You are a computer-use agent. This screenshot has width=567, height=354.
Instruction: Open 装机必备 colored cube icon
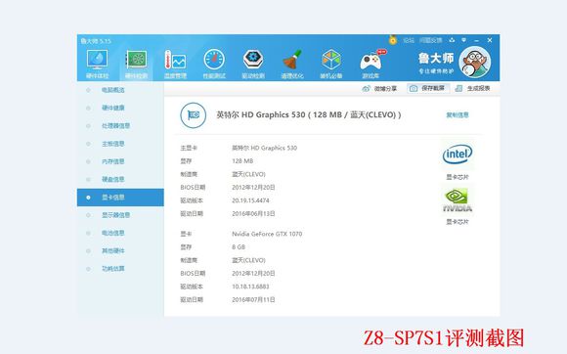pyautogui.click(x=331, y=60)
